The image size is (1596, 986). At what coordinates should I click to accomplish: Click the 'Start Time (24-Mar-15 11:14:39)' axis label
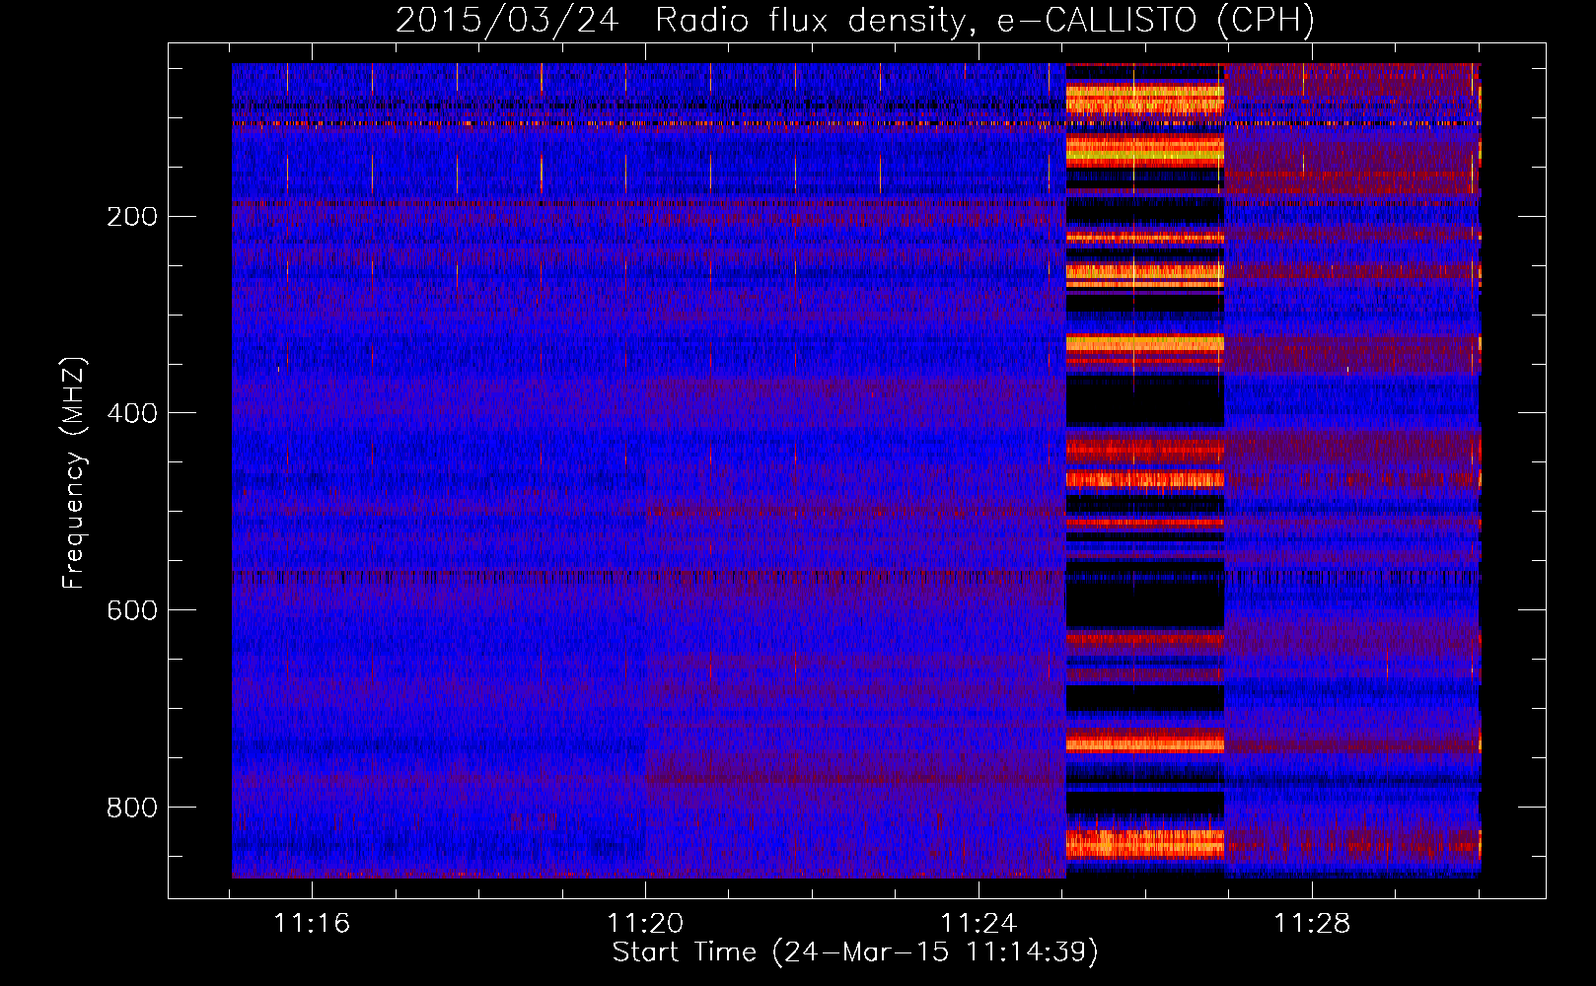[x=855, y=952]
